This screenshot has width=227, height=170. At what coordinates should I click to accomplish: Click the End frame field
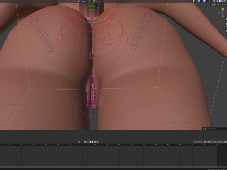[x=222, y=142]
